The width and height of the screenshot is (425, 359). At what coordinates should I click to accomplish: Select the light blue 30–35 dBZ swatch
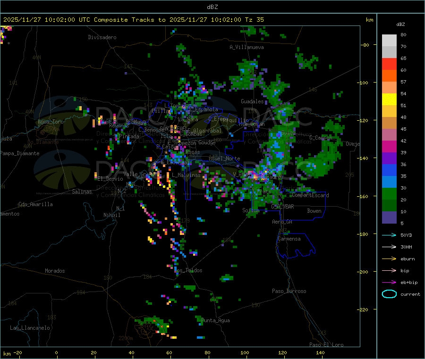pos(389,182)
